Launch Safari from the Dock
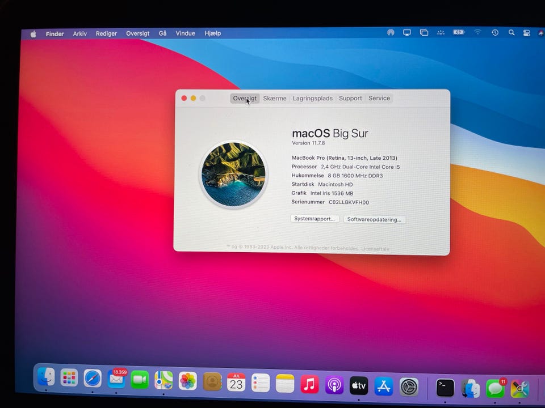Screen dimensions: 545x408 coord(93,378)
